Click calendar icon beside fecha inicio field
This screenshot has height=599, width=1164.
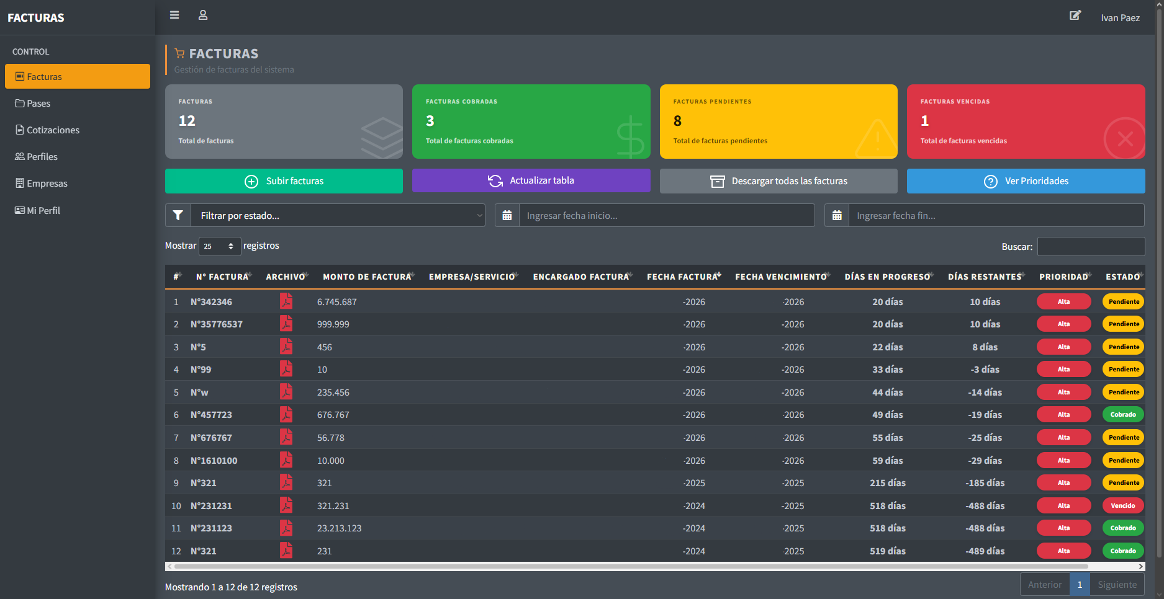(507, 215)
